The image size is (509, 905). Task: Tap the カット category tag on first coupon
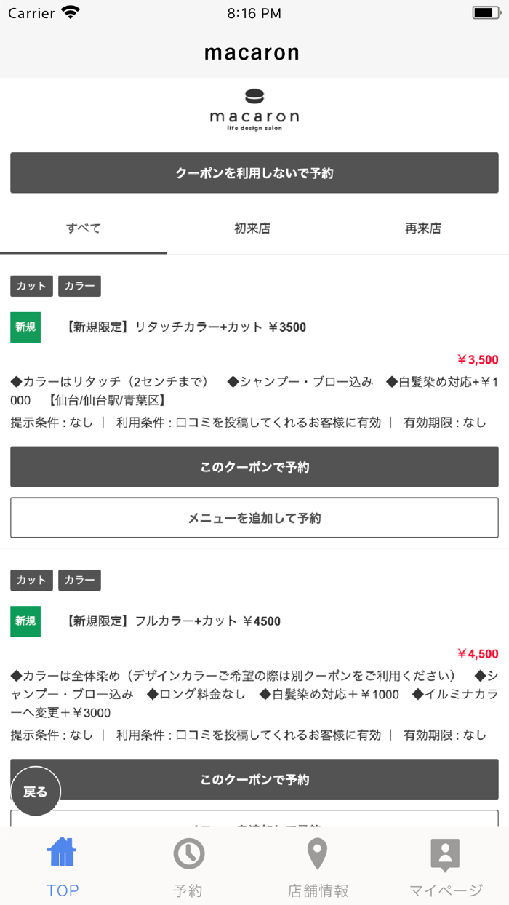(x=31, y=287)
